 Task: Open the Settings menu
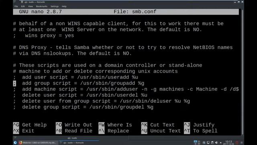[55, 6]
